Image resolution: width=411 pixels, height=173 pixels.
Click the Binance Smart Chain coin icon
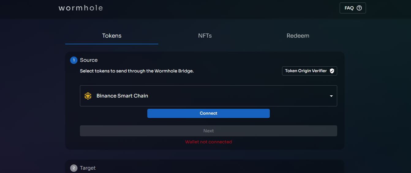point(88,96)
